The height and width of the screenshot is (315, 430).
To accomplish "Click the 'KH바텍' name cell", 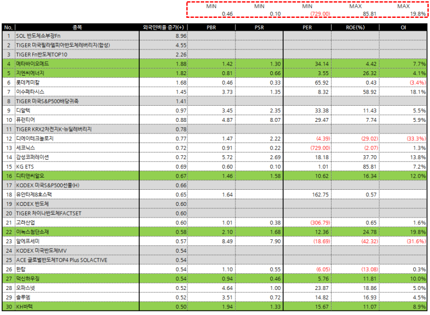I will pos(77,307).
